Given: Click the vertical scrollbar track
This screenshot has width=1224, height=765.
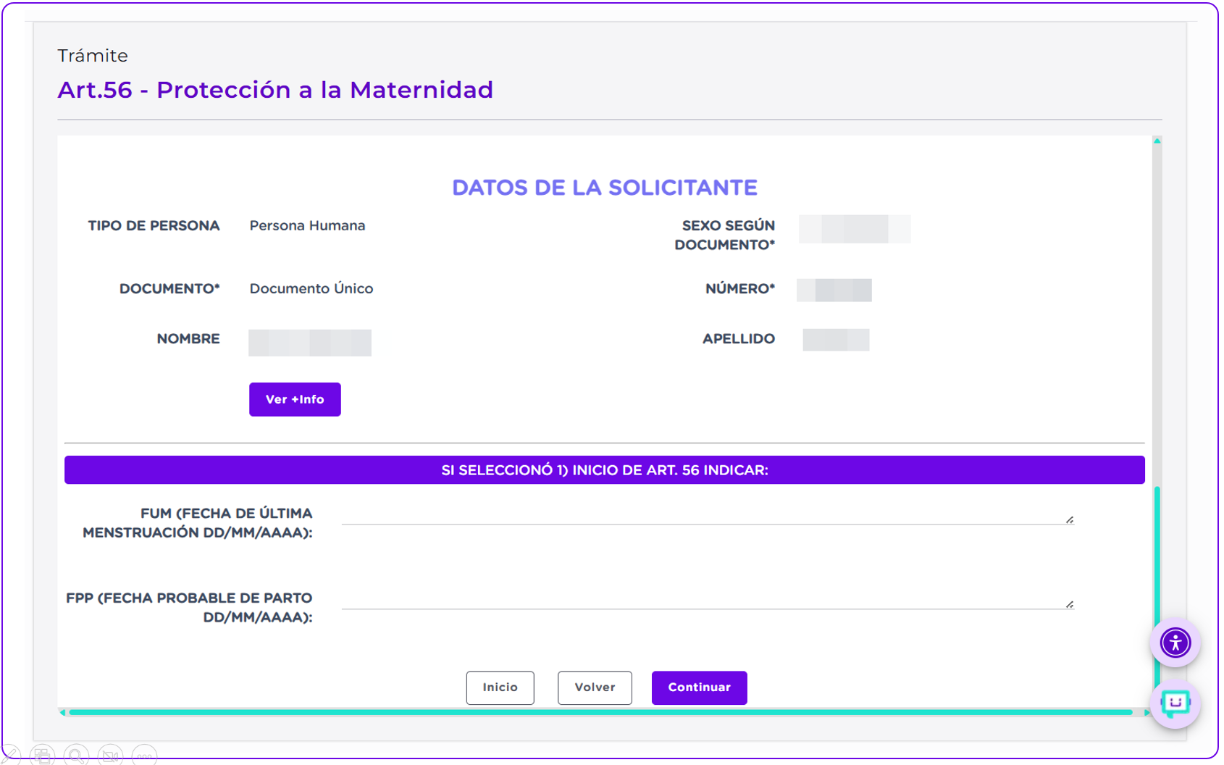Looking at the screenshot, I should (1158, 326).
